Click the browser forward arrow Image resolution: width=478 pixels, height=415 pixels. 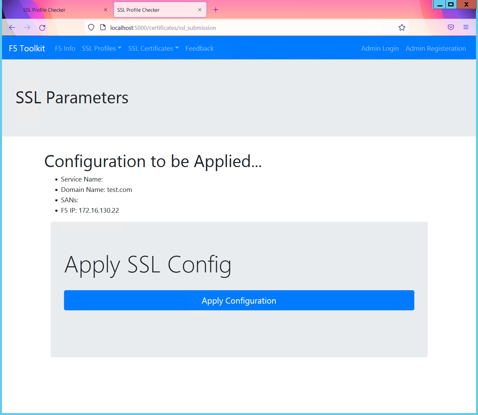pos(27,28)
